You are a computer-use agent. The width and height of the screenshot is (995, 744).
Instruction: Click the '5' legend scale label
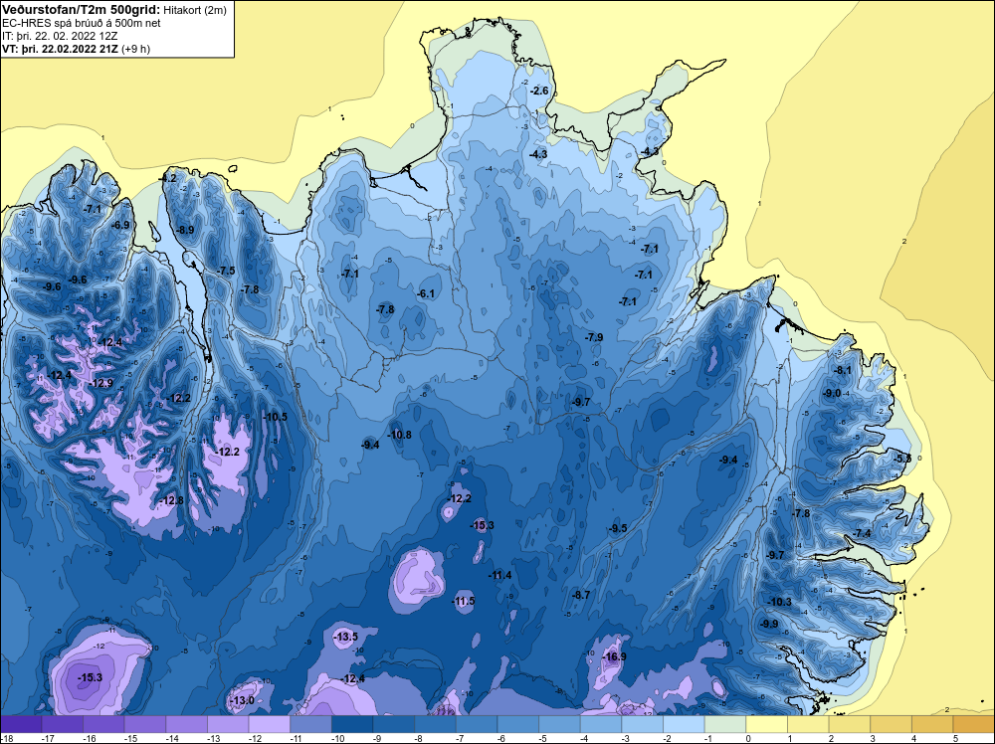tap(955, 738)
